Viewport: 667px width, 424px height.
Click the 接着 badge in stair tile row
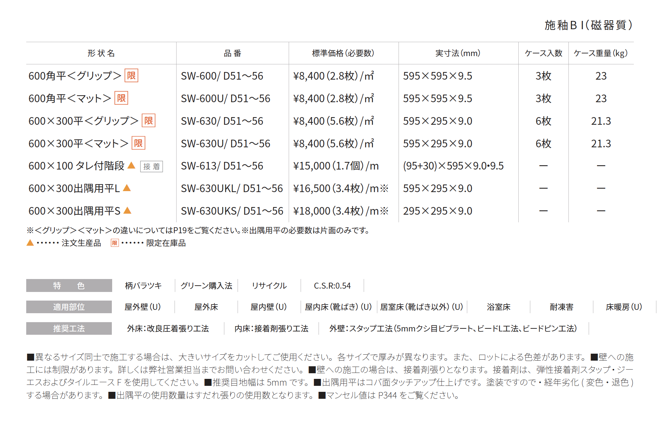151,166
